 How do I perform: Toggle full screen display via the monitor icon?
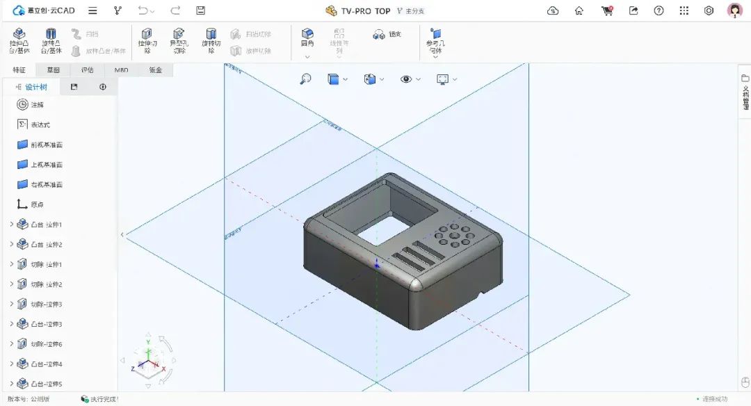click(x=443, y=79)
